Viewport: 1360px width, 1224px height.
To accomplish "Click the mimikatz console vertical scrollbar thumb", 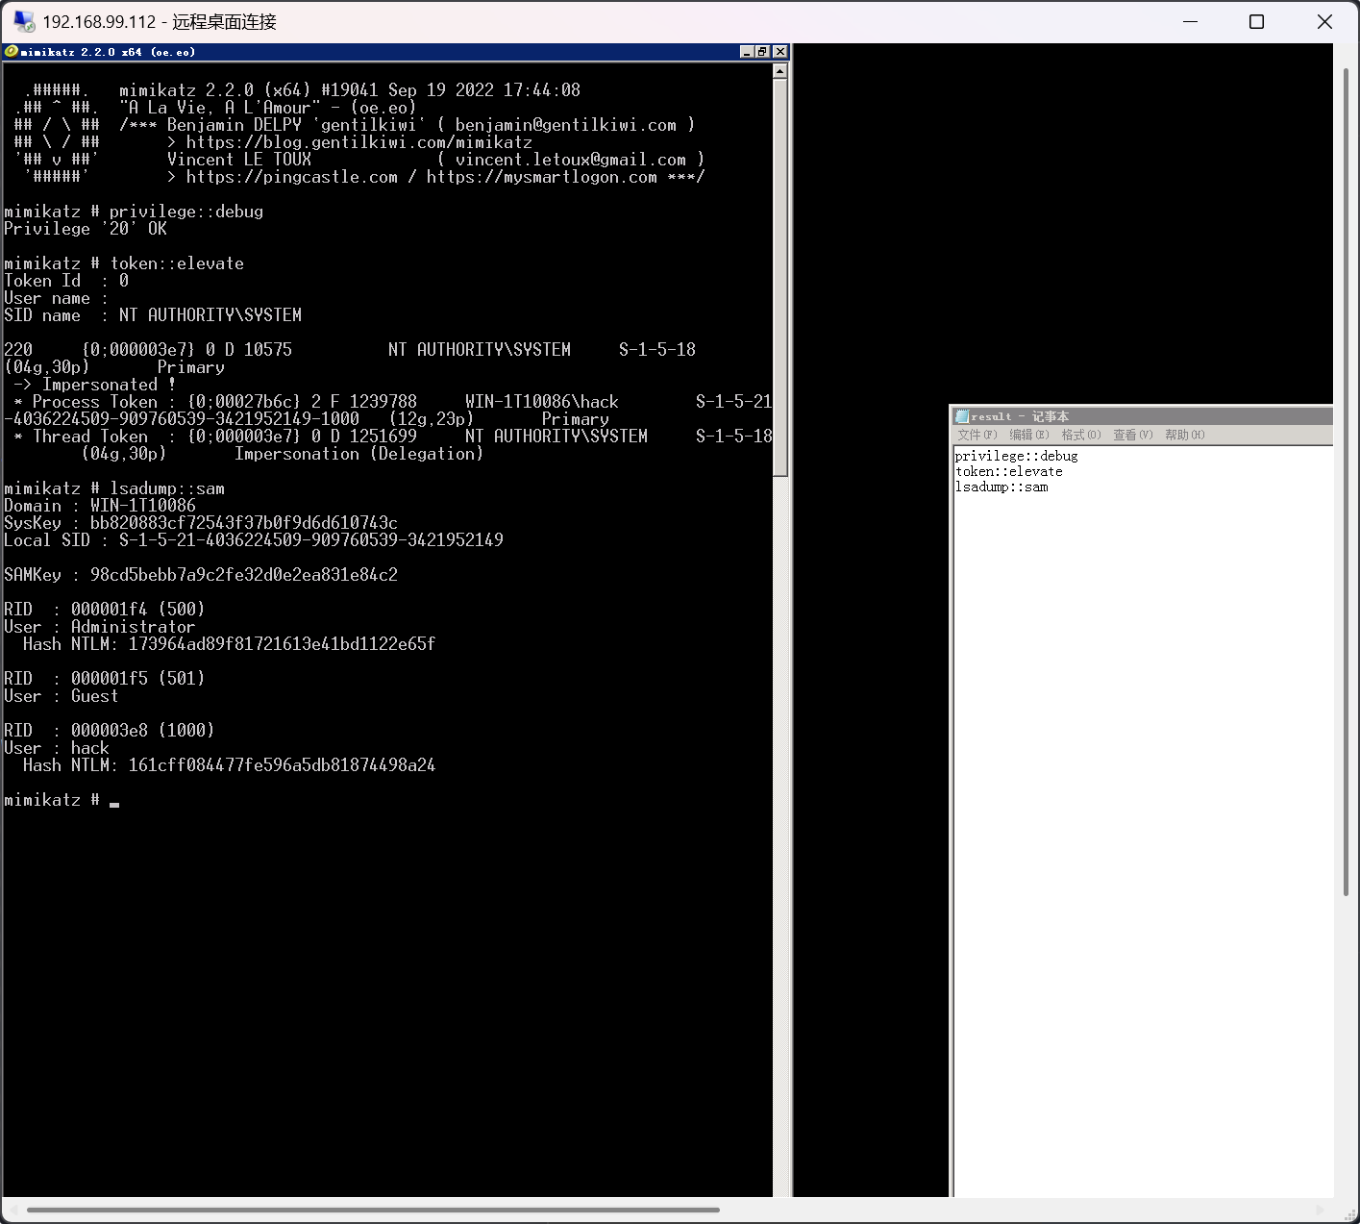I will click(780, 278).
